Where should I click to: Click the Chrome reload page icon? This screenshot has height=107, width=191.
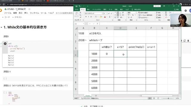click(4, 4)
